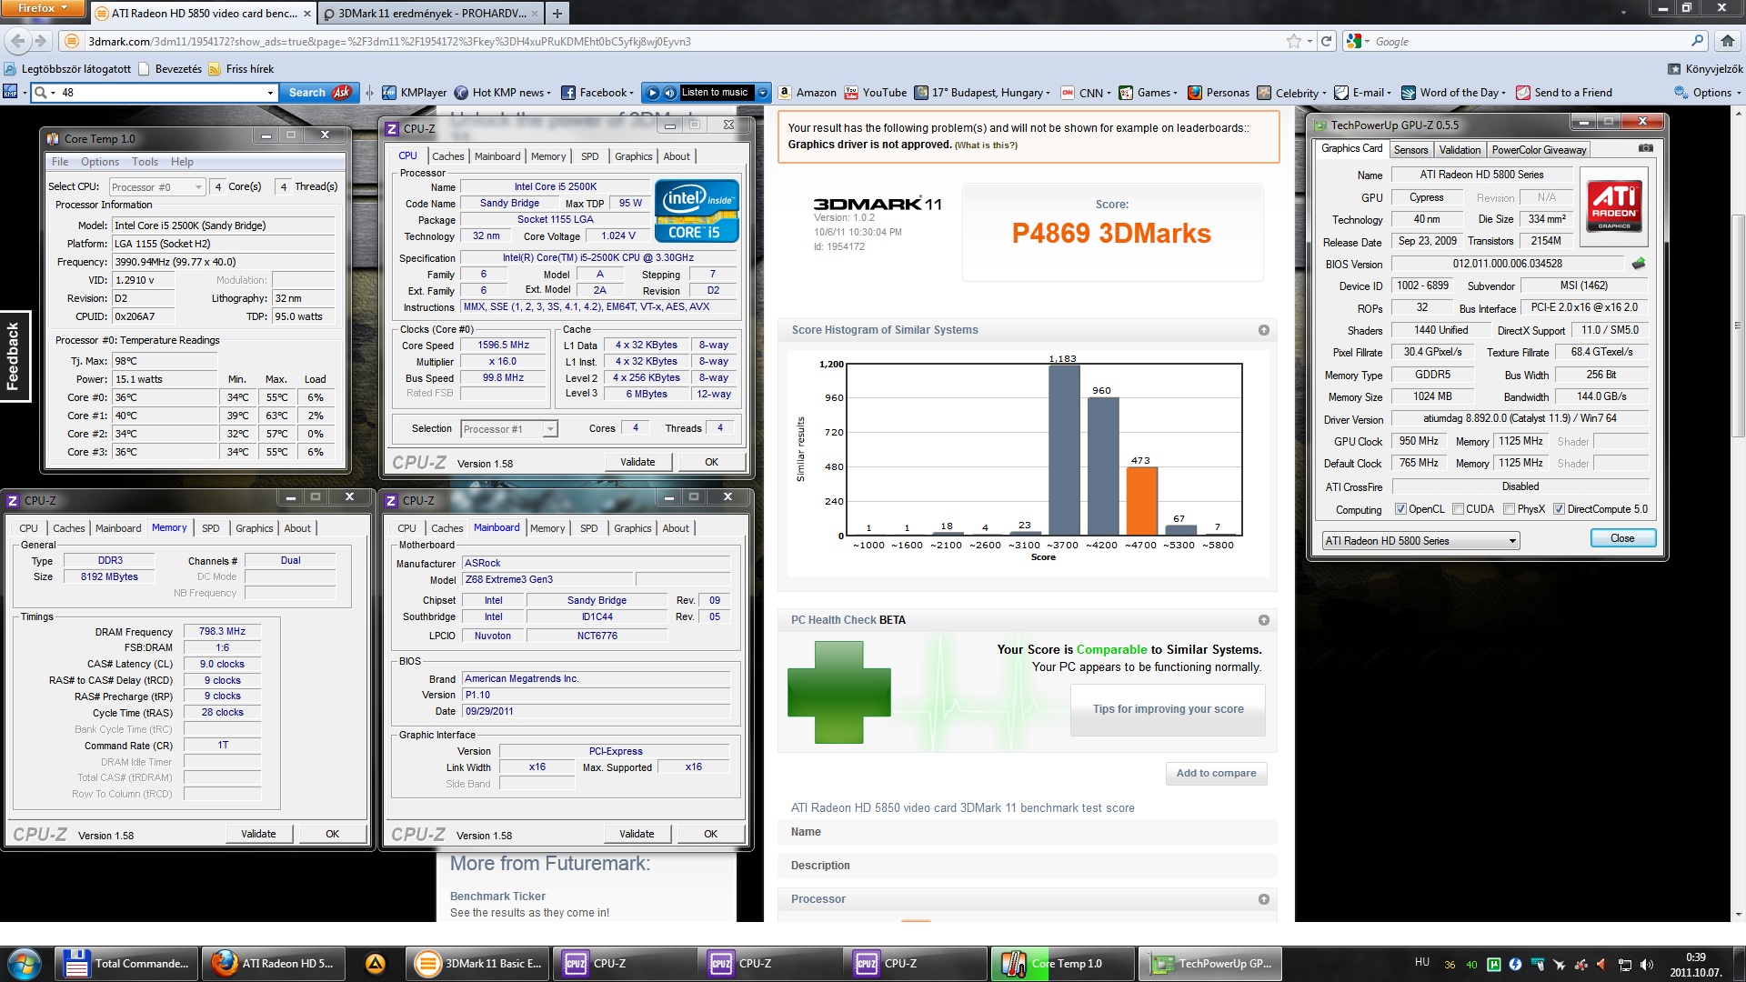Click Tips for improving your score
Viewport: 1746px width, 982px height.
coord(1168,709)
